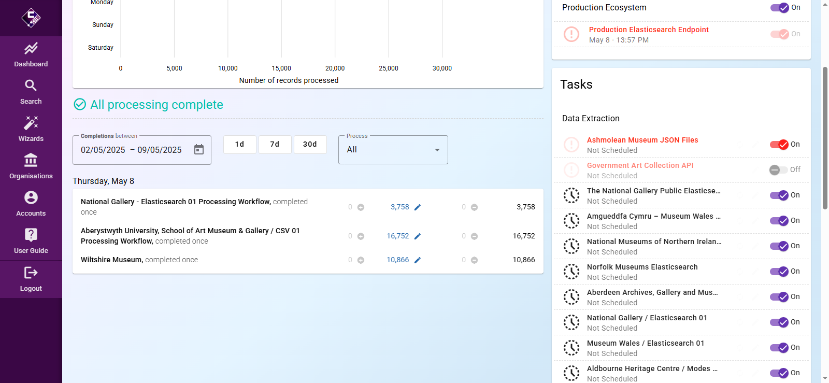
Task: Open the User Guide from the sidebar
Action: 31,242
